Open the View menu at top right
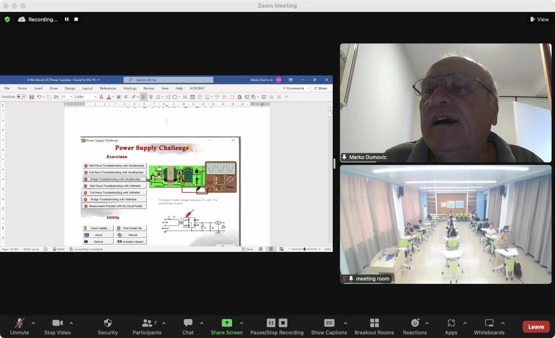Viewport: 555px width, 338px height. click(x=539, y=19)
